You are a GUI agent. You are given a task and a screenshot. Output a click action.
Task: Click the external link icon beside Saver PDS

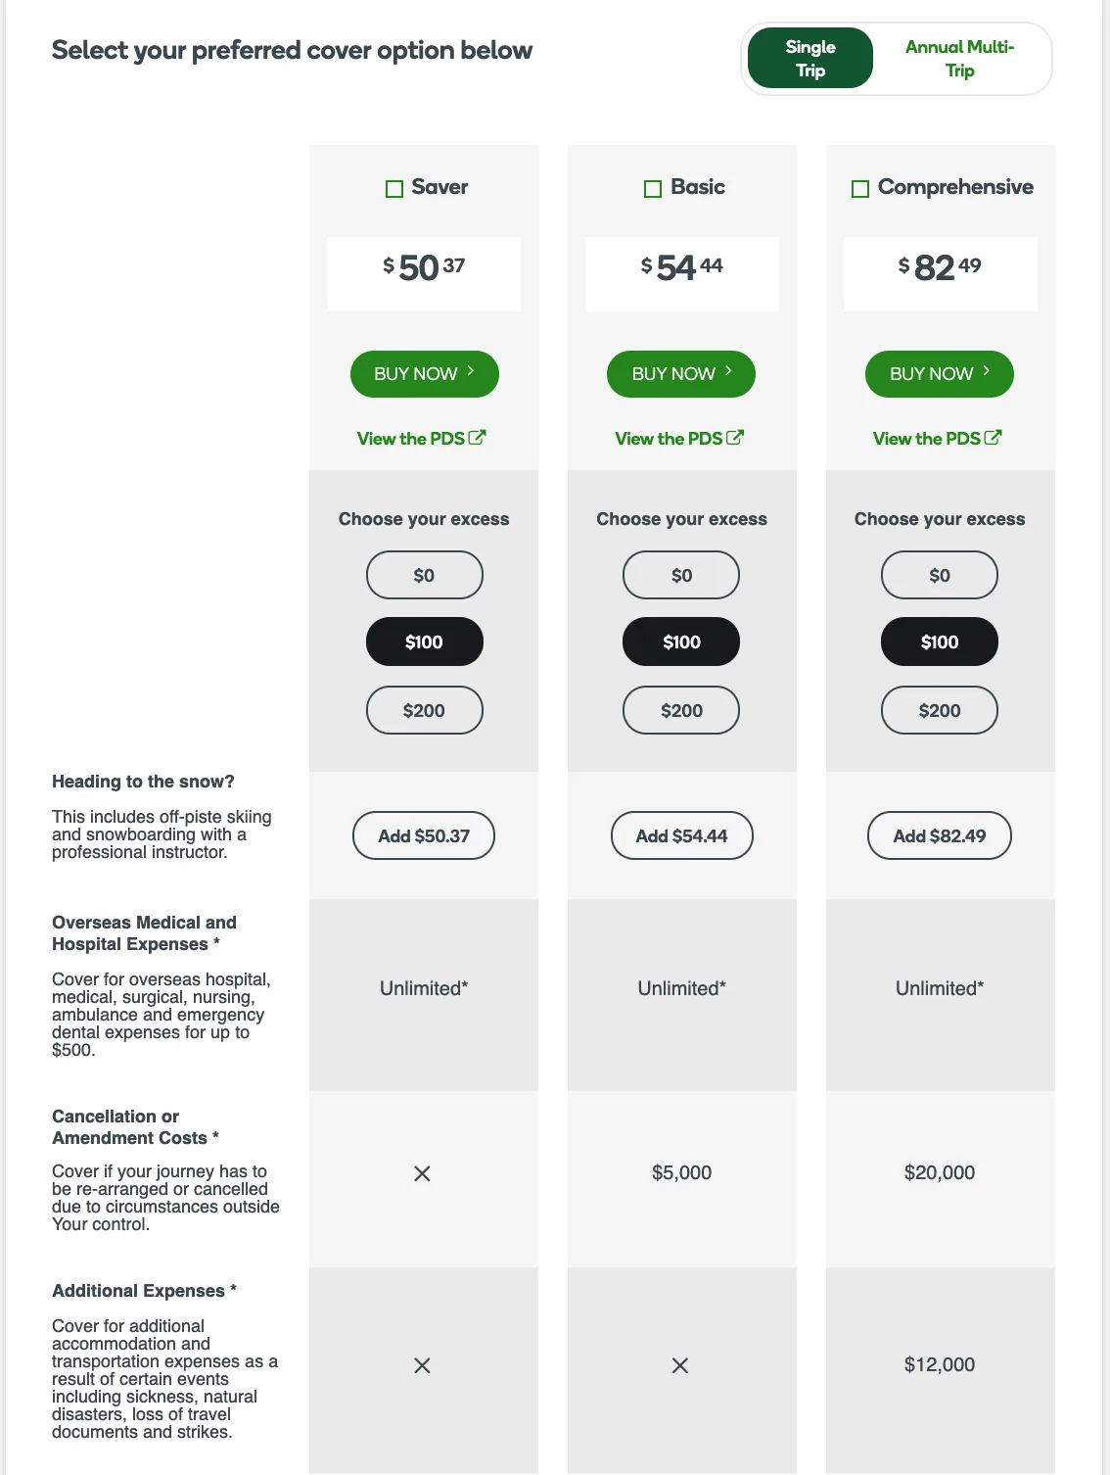pyautogui.click(x=478, y=438)
